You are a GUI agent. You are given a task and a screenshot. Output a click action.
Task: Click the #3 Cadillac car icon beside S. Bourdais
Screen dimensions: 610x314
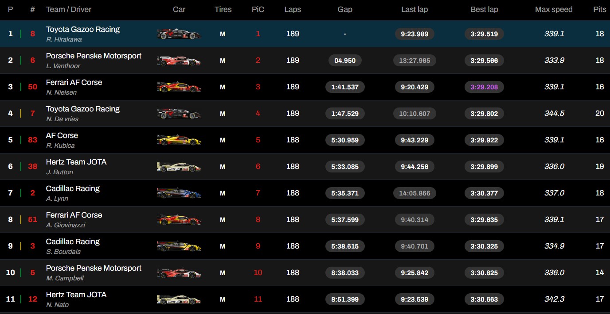[179, 246]
